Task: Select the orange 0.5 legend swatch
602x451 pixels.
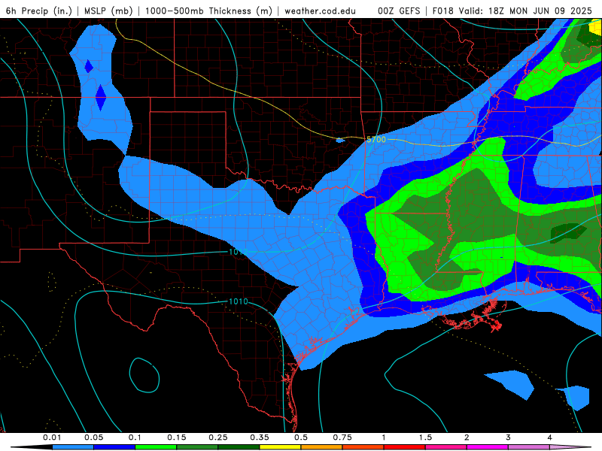Action: pyautogui.click(x=322, y=447)
